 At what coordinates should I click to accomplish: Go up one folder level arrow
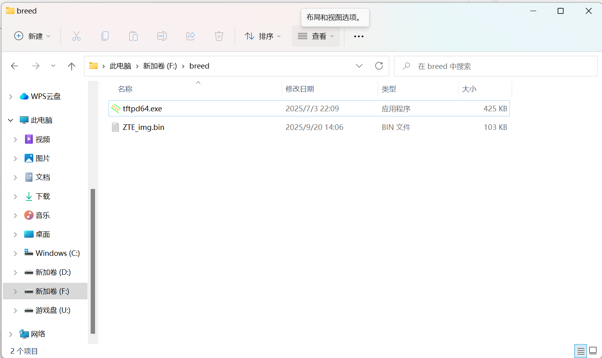click(x=72, y=66)
